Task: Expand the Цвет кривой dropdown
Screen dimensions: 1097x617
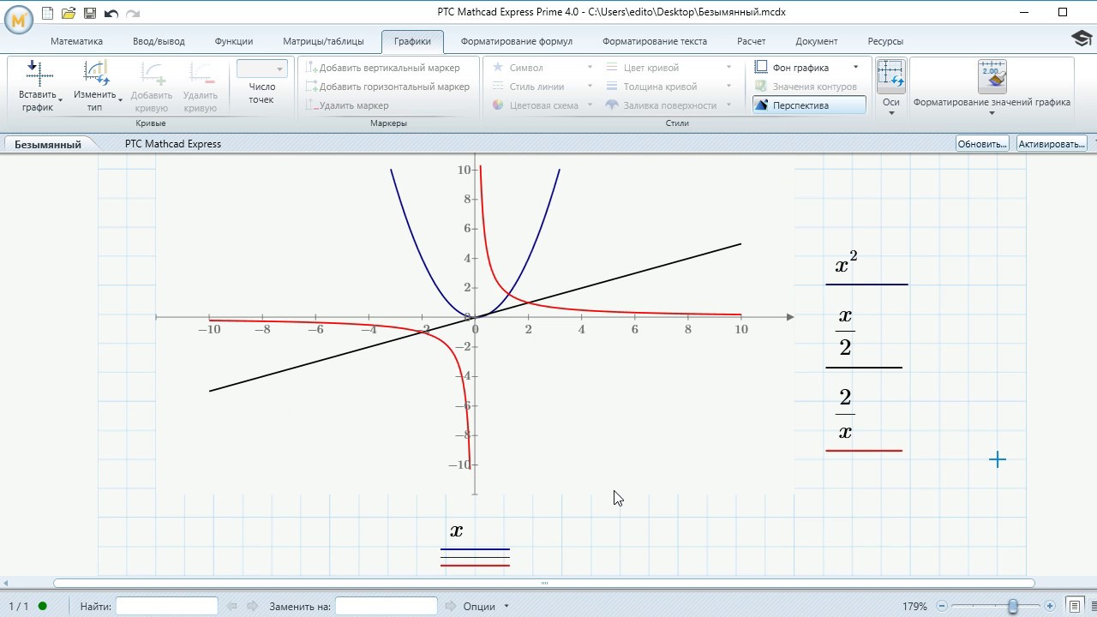Action: point(728,68)
